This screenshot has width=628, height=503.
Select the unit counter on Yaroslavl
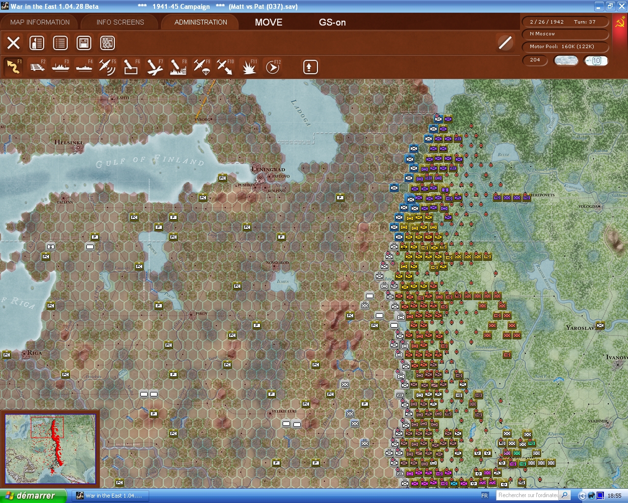pos(600,325)
